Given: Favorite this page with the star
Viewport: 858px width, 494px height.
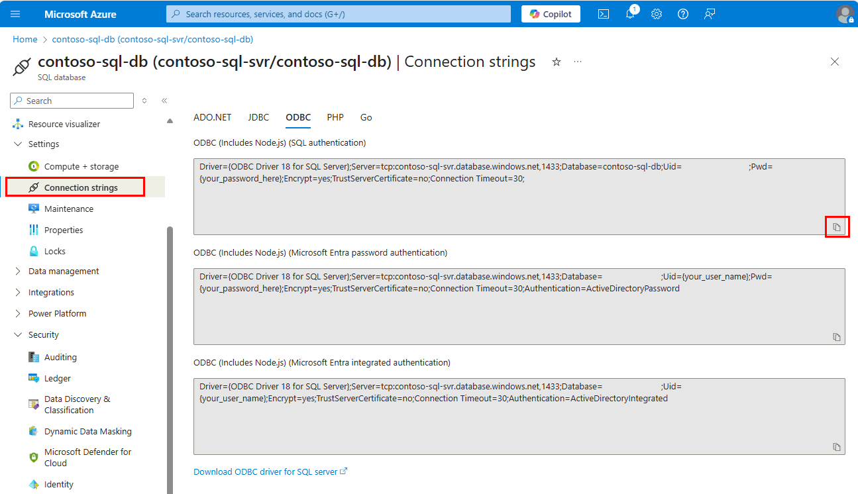Looking at the screenshot, I should (x=556, y=62).
